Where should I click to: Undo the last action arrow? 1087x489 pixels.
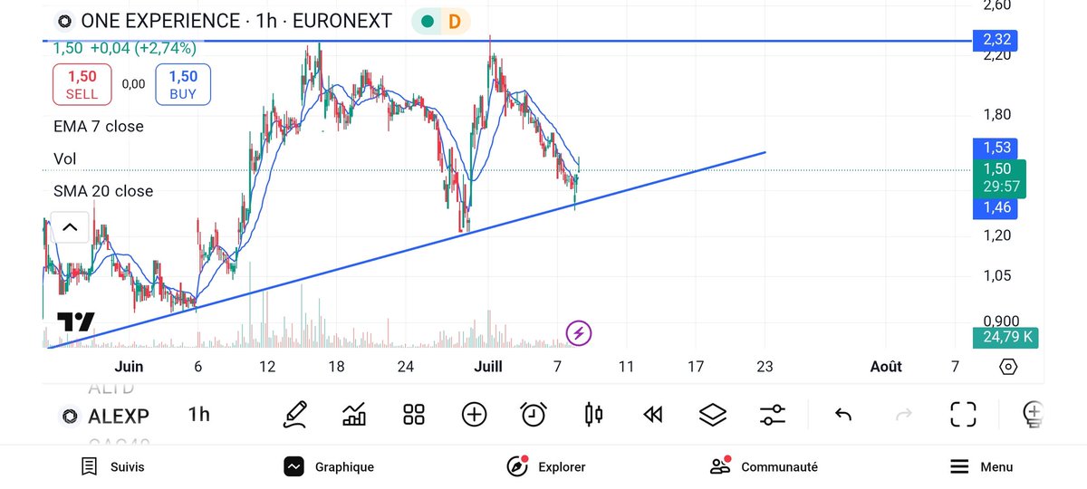tap(843, 415)
